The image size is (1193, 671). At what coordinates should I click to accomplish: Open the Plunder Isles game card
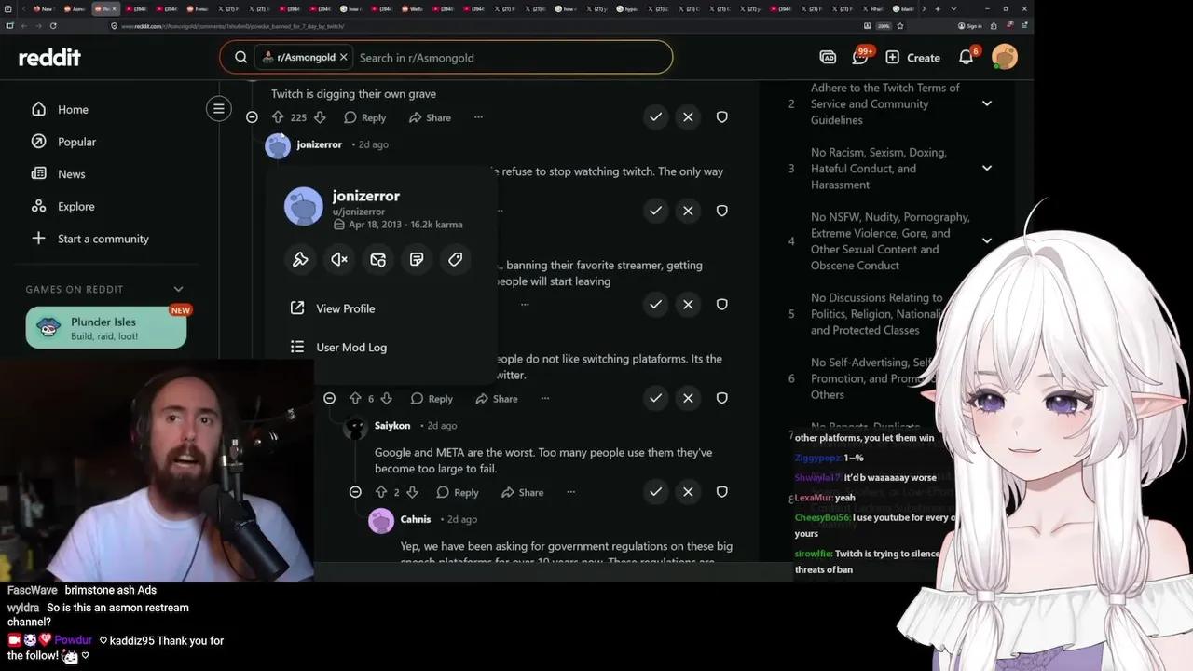[106, 327]
